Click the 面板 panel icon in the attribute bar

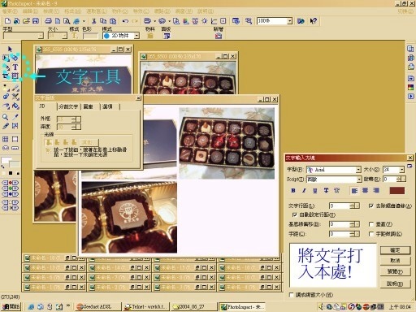point(167,36)
